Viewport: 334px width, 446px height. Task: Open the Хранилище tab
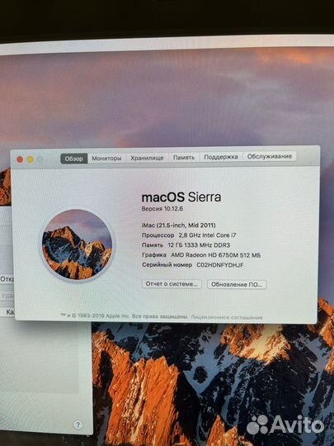(147, 158)
